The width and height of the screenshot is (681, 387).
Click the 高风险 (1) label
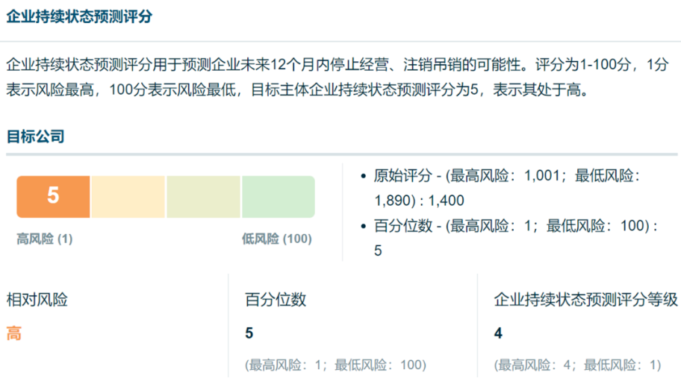click(44, 239)
